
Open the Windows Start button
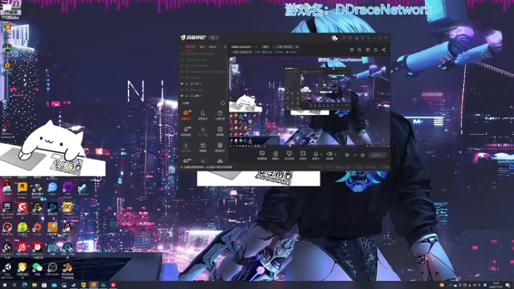[x=4, y=285]
